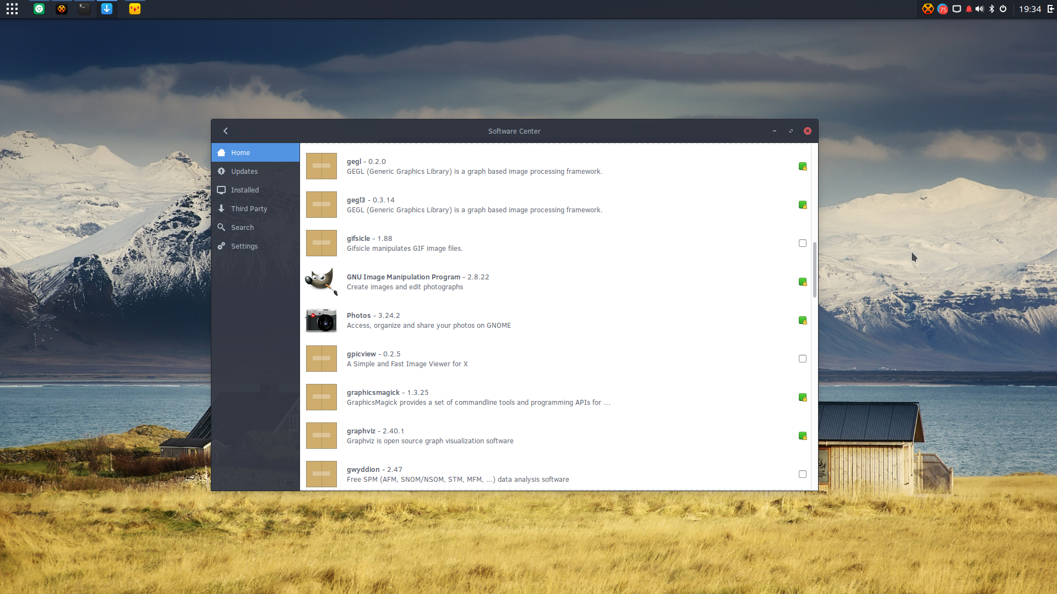This screenshot has width=1057, height=594.
Task: Click the graphicsmagick package box icon
Action: [x=322, y=397]
